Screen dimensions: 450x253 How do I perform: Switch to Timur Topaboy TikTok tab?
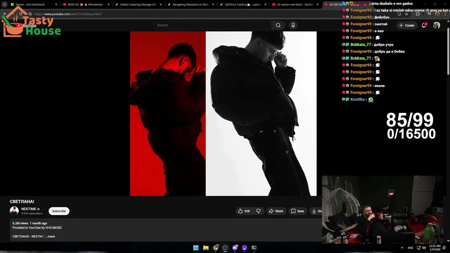pos(243,5)
